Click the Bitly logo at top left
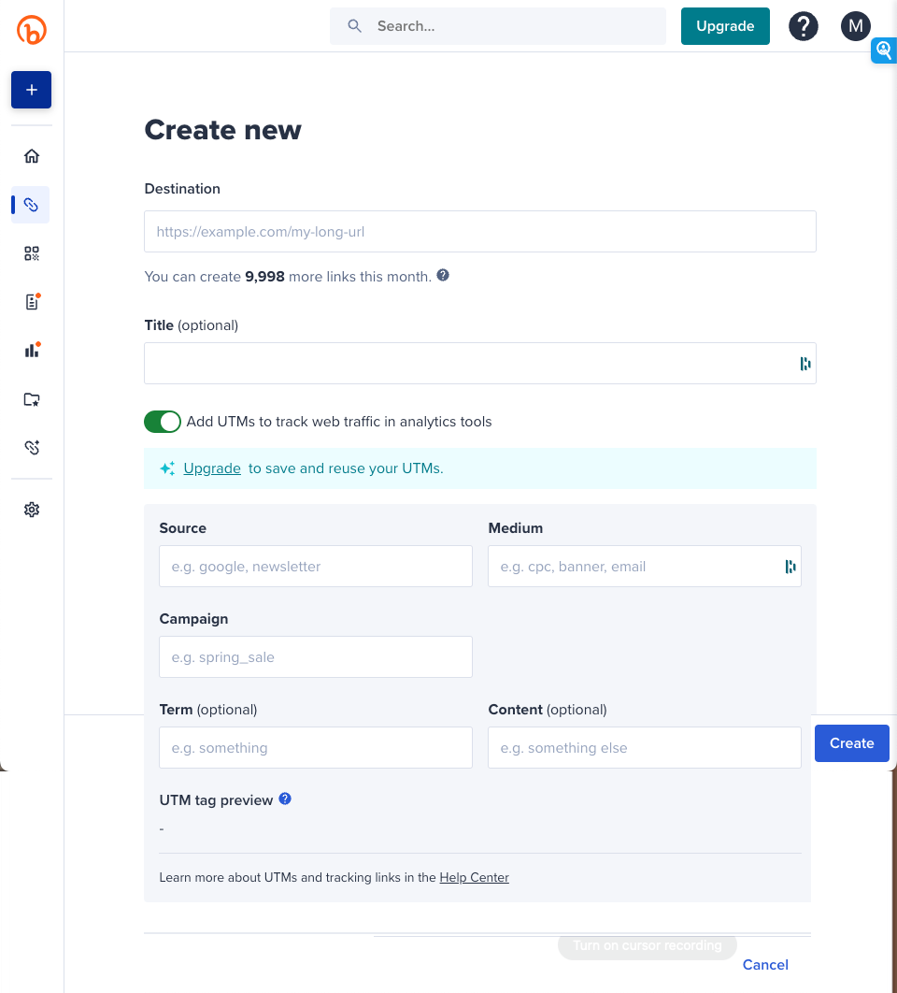Image resolution: width=897 pixels, height=993 pixels. 31,30
